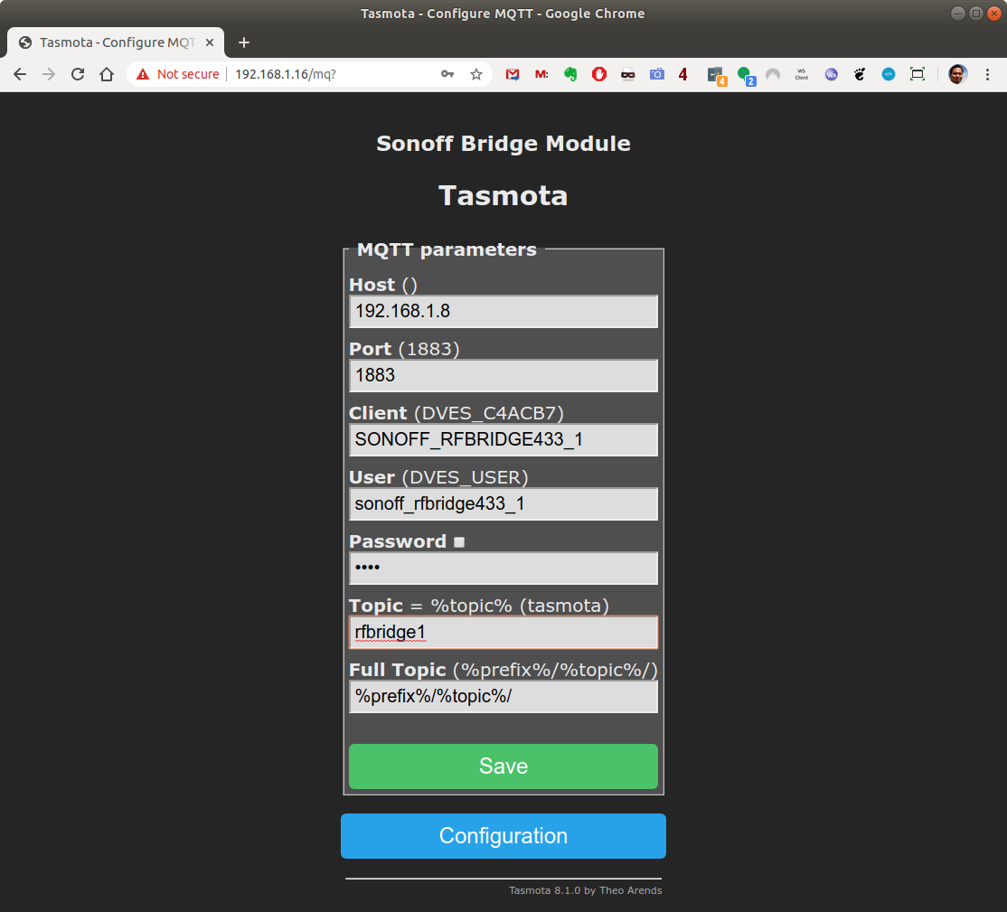Open the WS Client extension
This screenshot has height=912, width=1007.
(802, 74)
